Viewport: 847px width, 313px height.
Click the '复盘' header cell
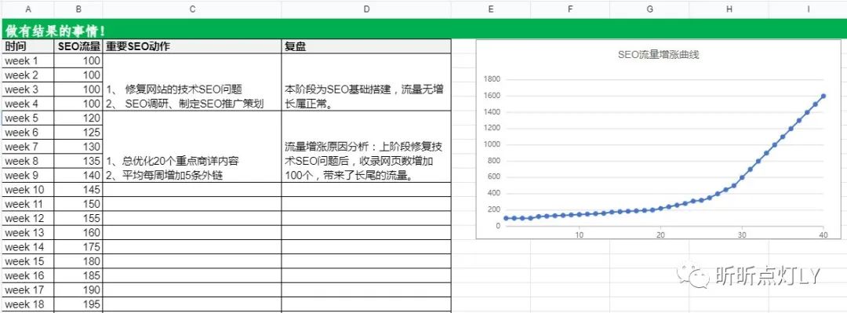pos(366,46)
